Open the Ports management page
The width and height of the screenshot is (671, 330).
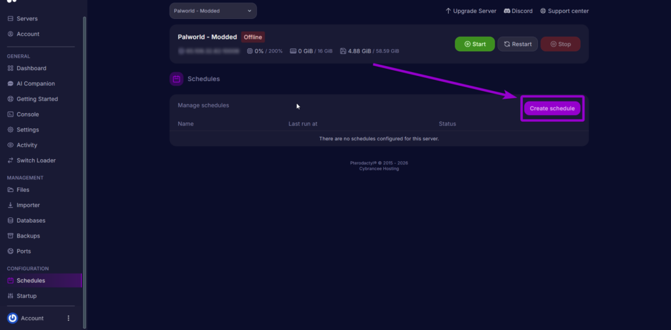23,251
